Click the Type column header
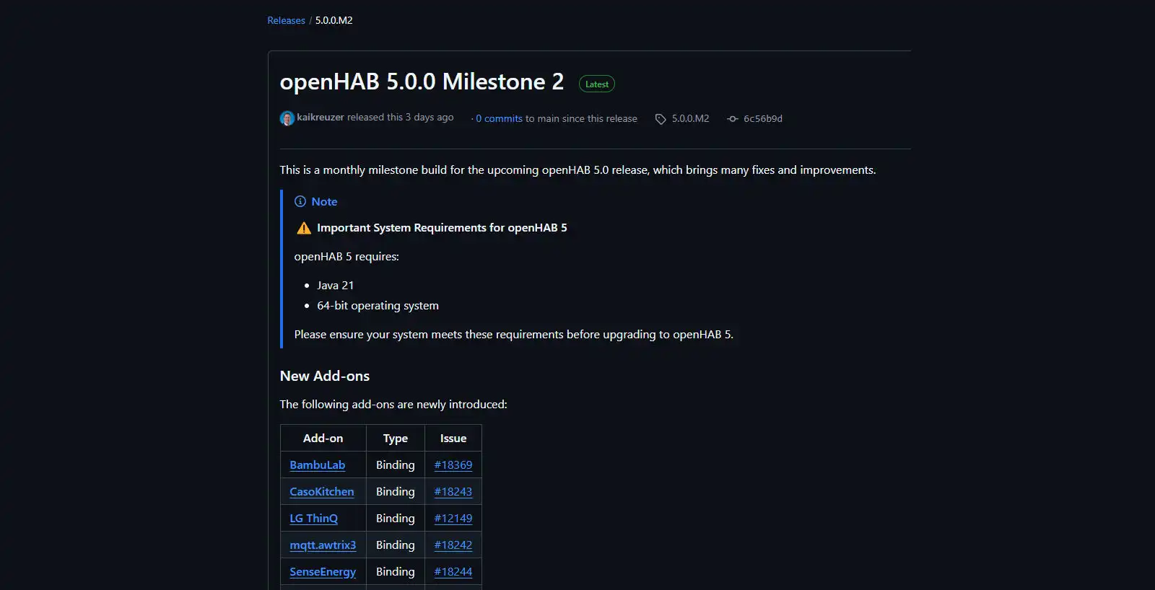Screen dimensions: 1155x590 click(396, 439)
